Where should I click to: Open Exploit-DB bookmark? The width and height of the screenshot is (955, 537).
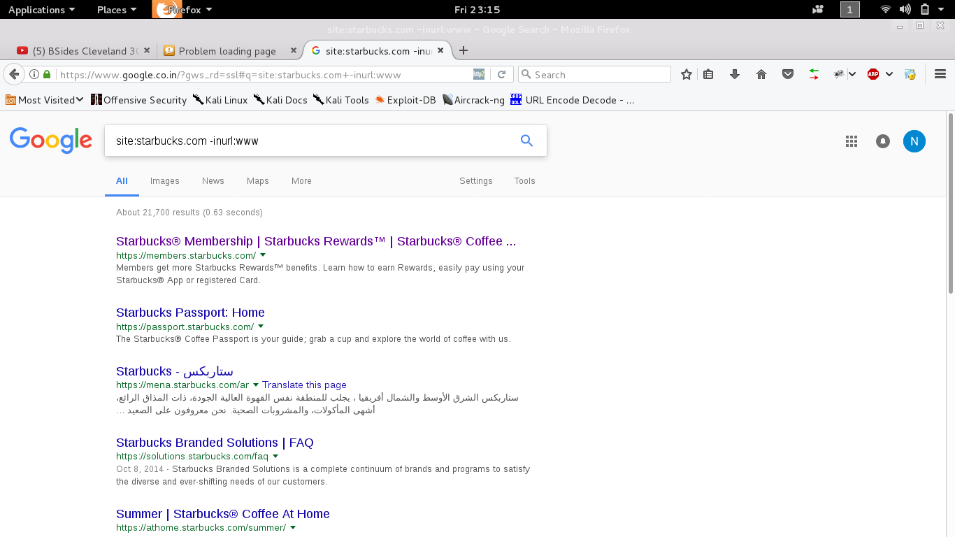[405, 100]
